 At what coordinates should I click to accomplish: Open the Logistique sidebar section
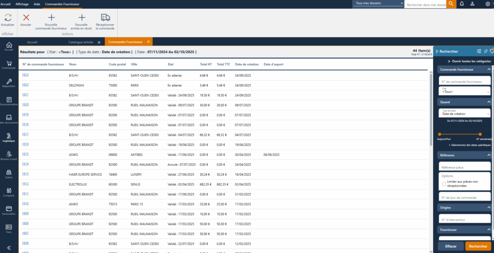pyautogui.click(x=9, y=137)
